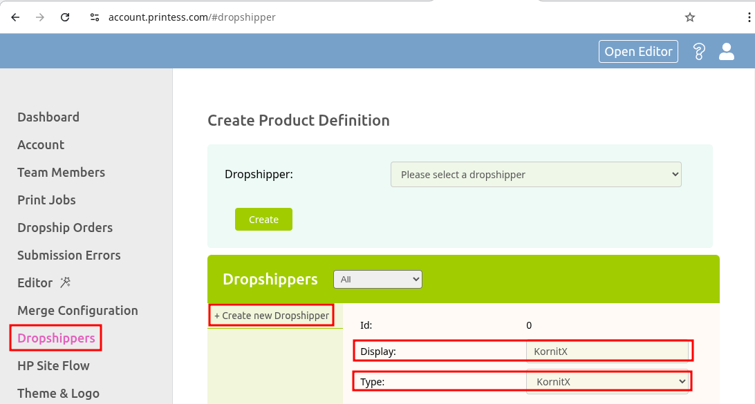Click the Display input field containing KornitX
The width and height of the screenshot is (755, 404).
(x=607, y=351)
